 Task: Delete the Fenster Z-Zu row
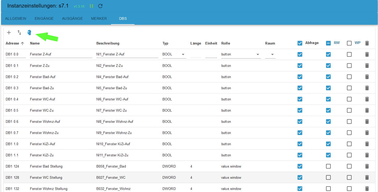tap(367, 66)
